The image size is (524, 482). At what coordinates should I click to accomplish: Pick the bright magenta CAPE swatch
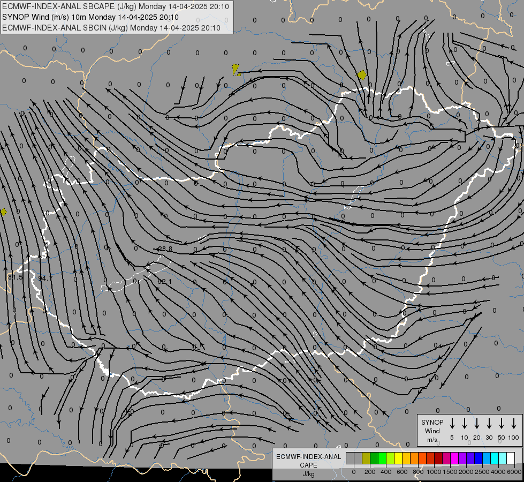tap(454, 458)
